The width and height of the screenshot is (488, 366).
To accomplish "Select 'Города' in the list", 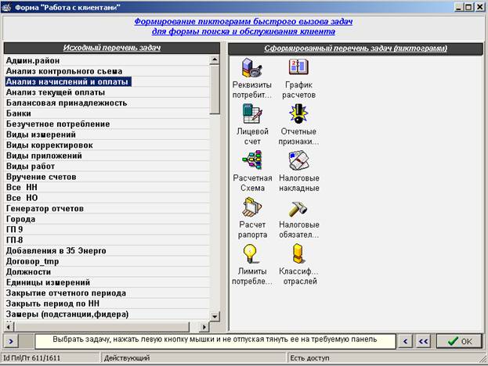I will click(107, 219).
